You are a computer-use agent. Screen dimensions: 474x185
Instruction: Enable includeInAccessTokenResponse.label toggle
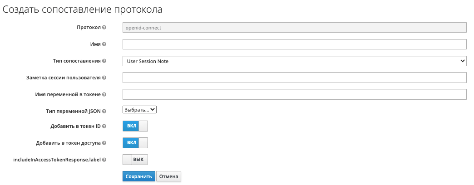[x=135, y=160]
